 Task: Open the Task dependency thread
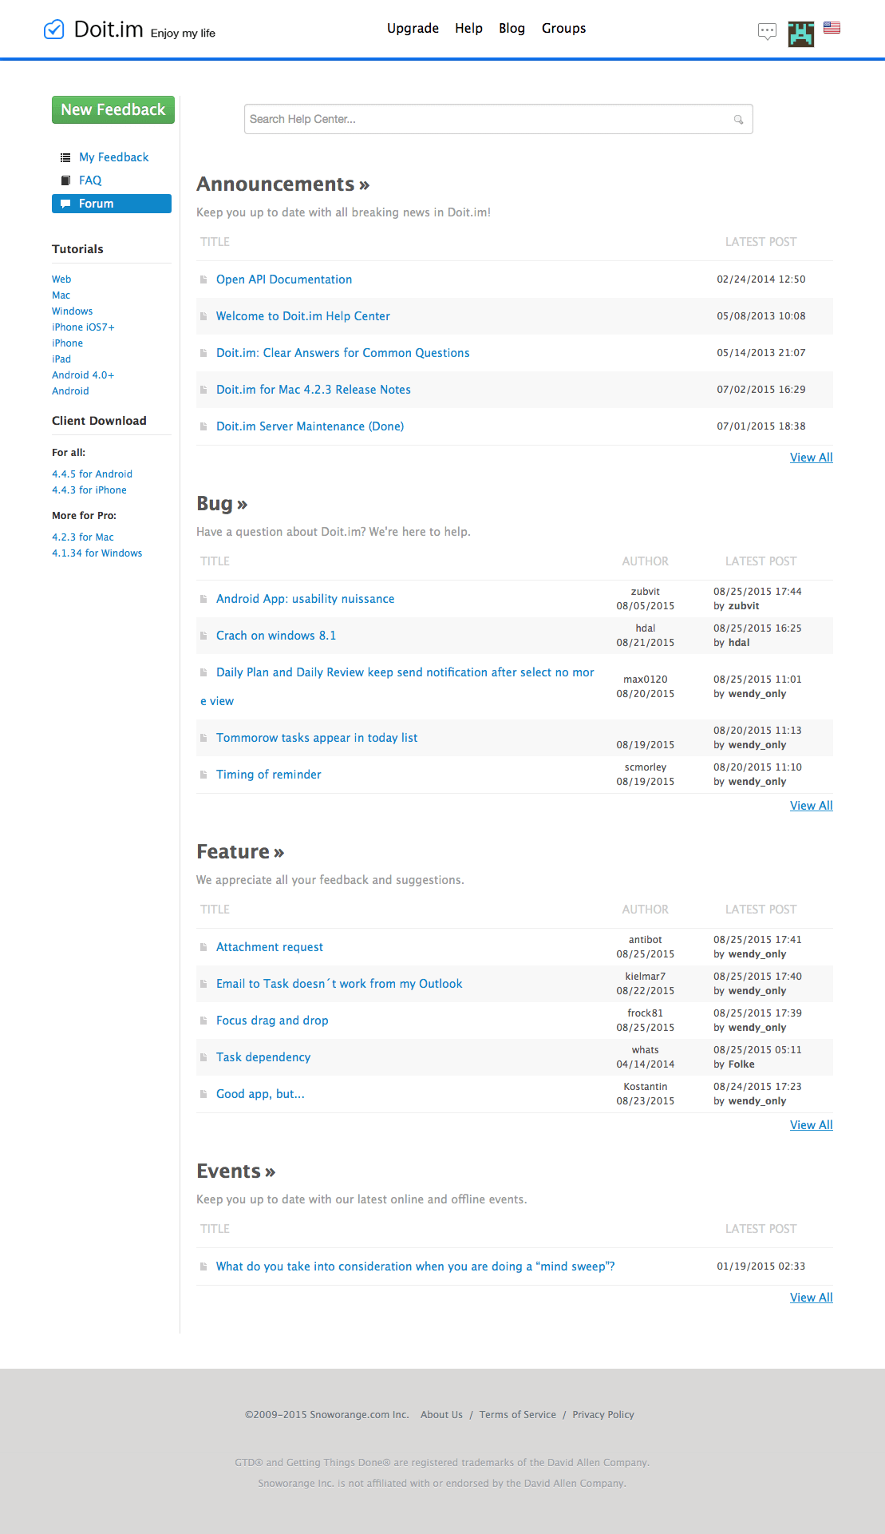263,1057
